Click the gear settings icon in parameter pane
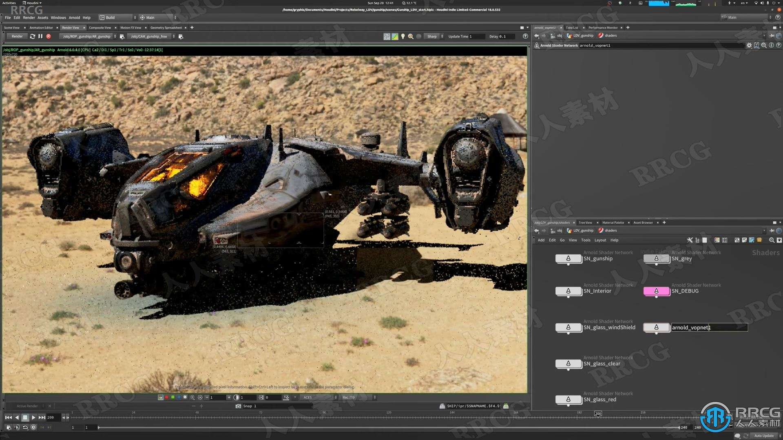 (x=749, y=45)
